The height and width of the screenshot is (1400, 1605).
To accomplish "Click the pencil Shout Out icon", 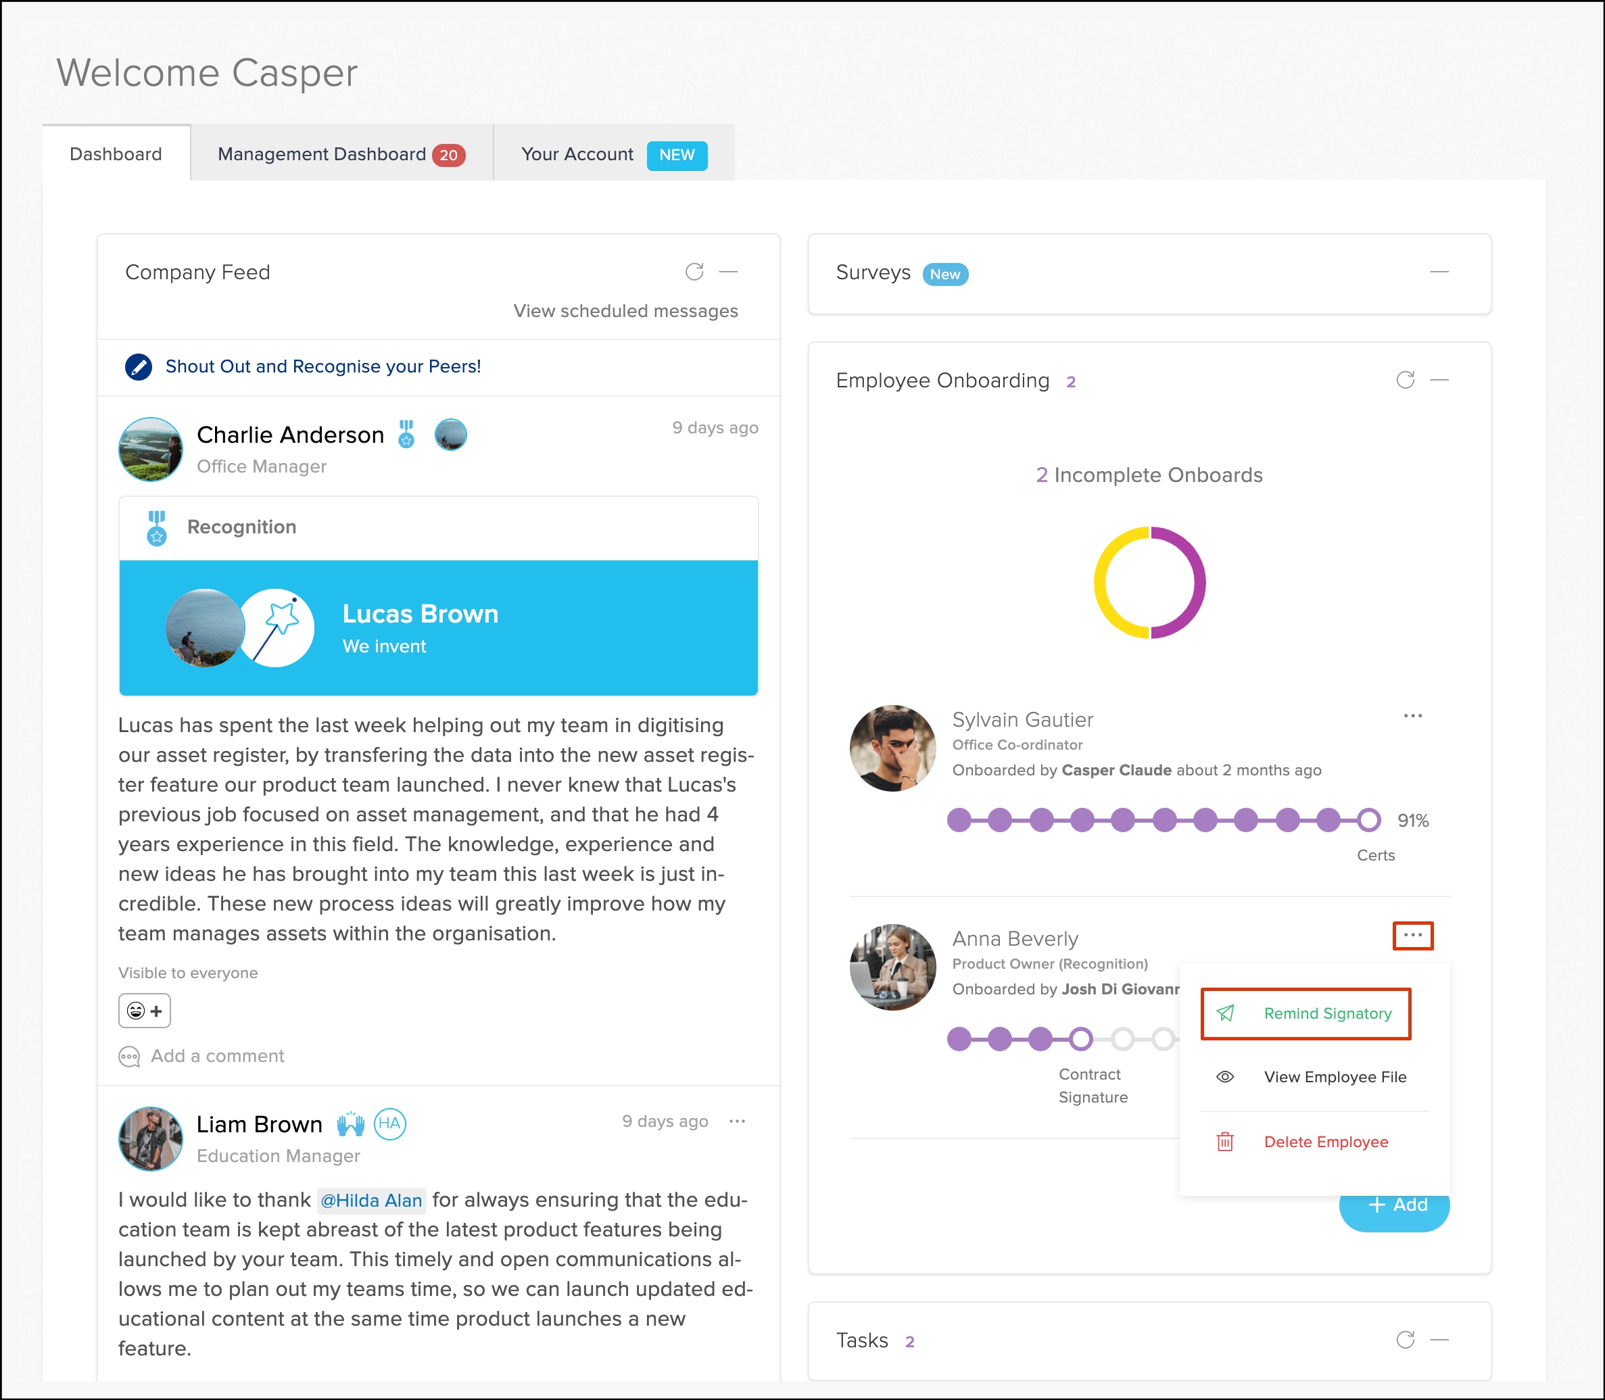I will 139,366.
